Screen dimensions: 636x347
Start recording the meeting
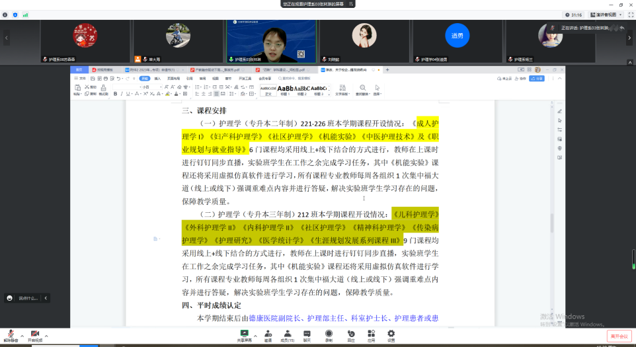[329, 334]
